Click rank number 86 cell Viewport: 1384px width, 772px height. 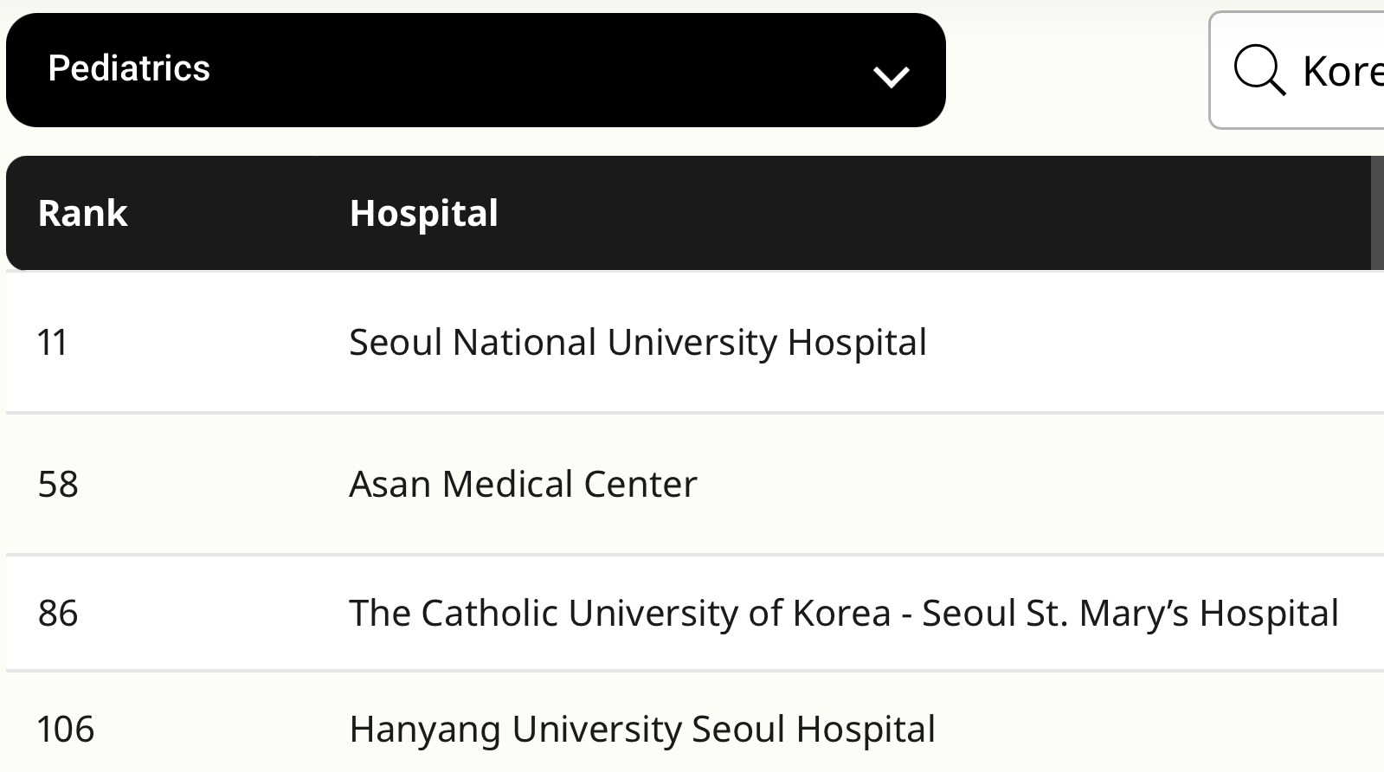tap(58, 614)
